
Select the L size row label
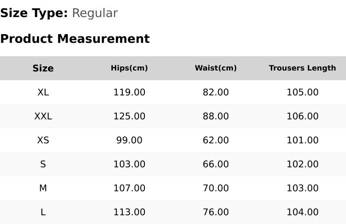[43, 212]
